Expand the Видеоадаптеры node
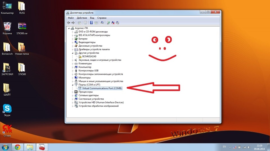This screenshot has width=270, height=151. pos(73,43)
